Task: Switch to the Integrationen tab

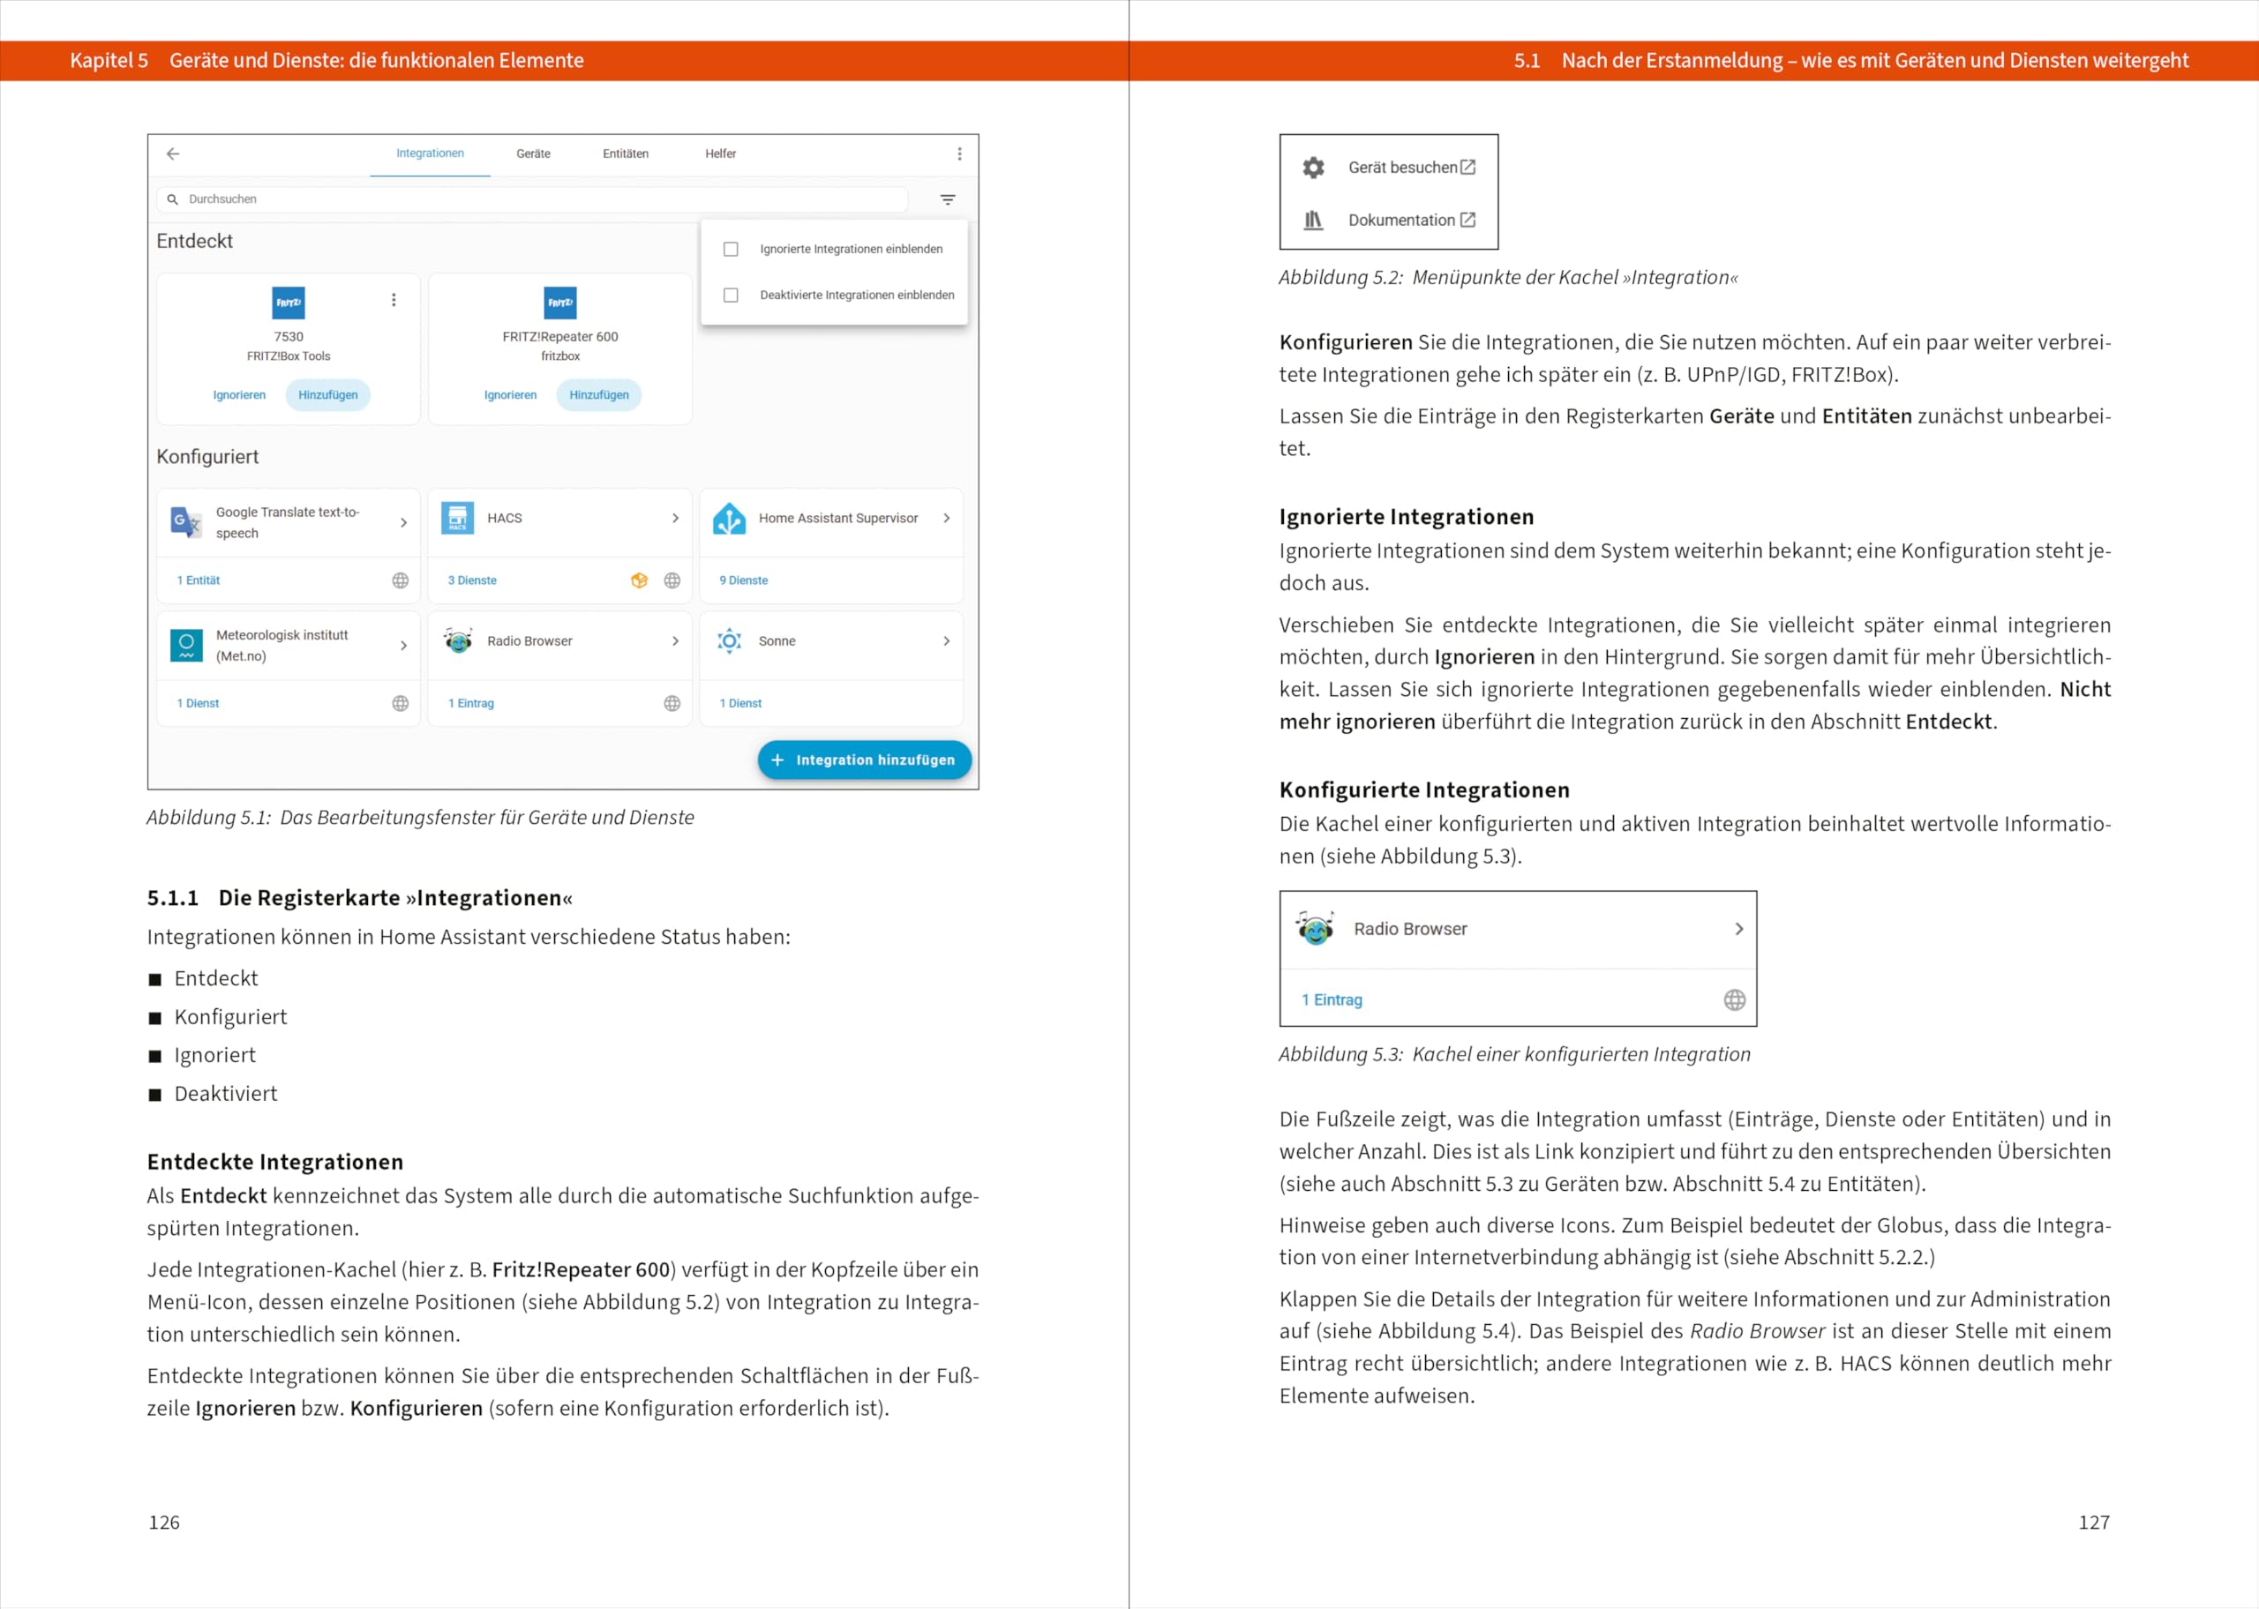Action: click(x=430, y=153)
